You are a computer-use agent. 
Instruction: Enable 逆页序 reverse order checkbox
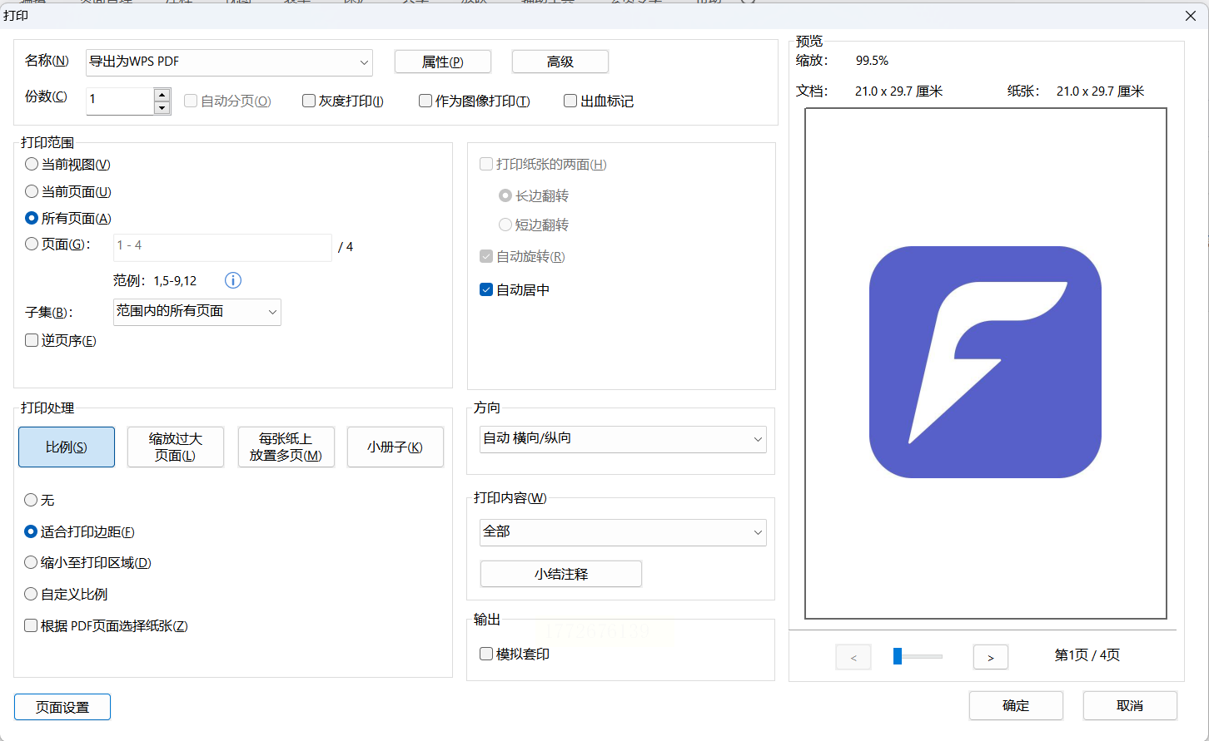coord(32,340)
